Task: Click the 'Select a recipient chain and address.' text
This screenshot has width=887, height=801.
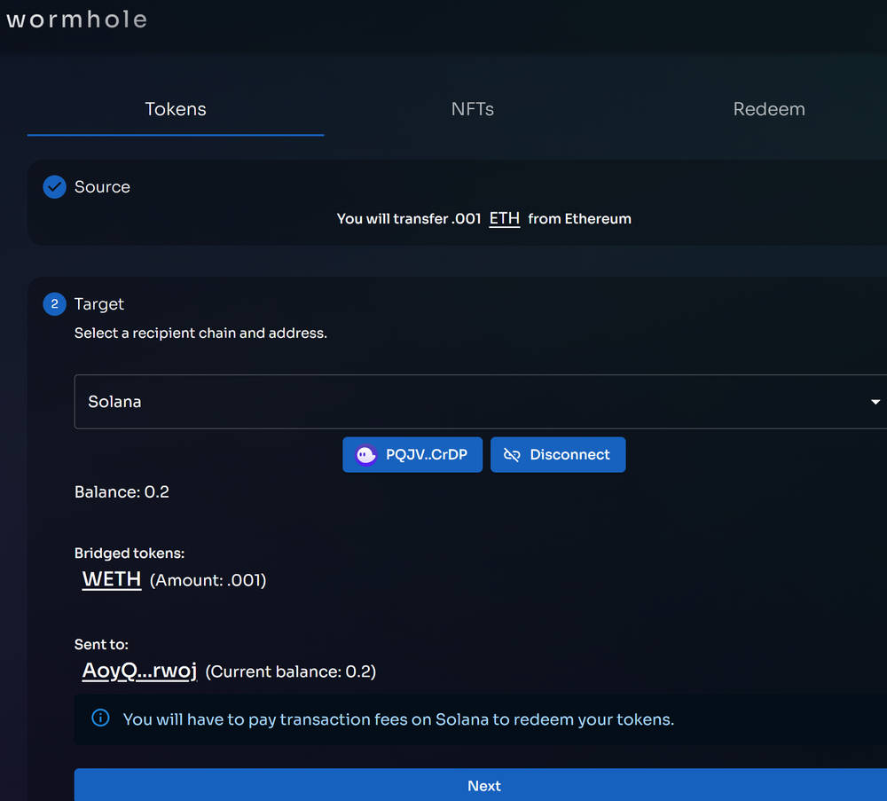Action: (200, 334)
